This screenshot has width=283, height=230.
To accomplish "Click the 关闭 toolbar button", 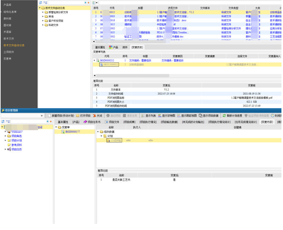I will point(97,115).
